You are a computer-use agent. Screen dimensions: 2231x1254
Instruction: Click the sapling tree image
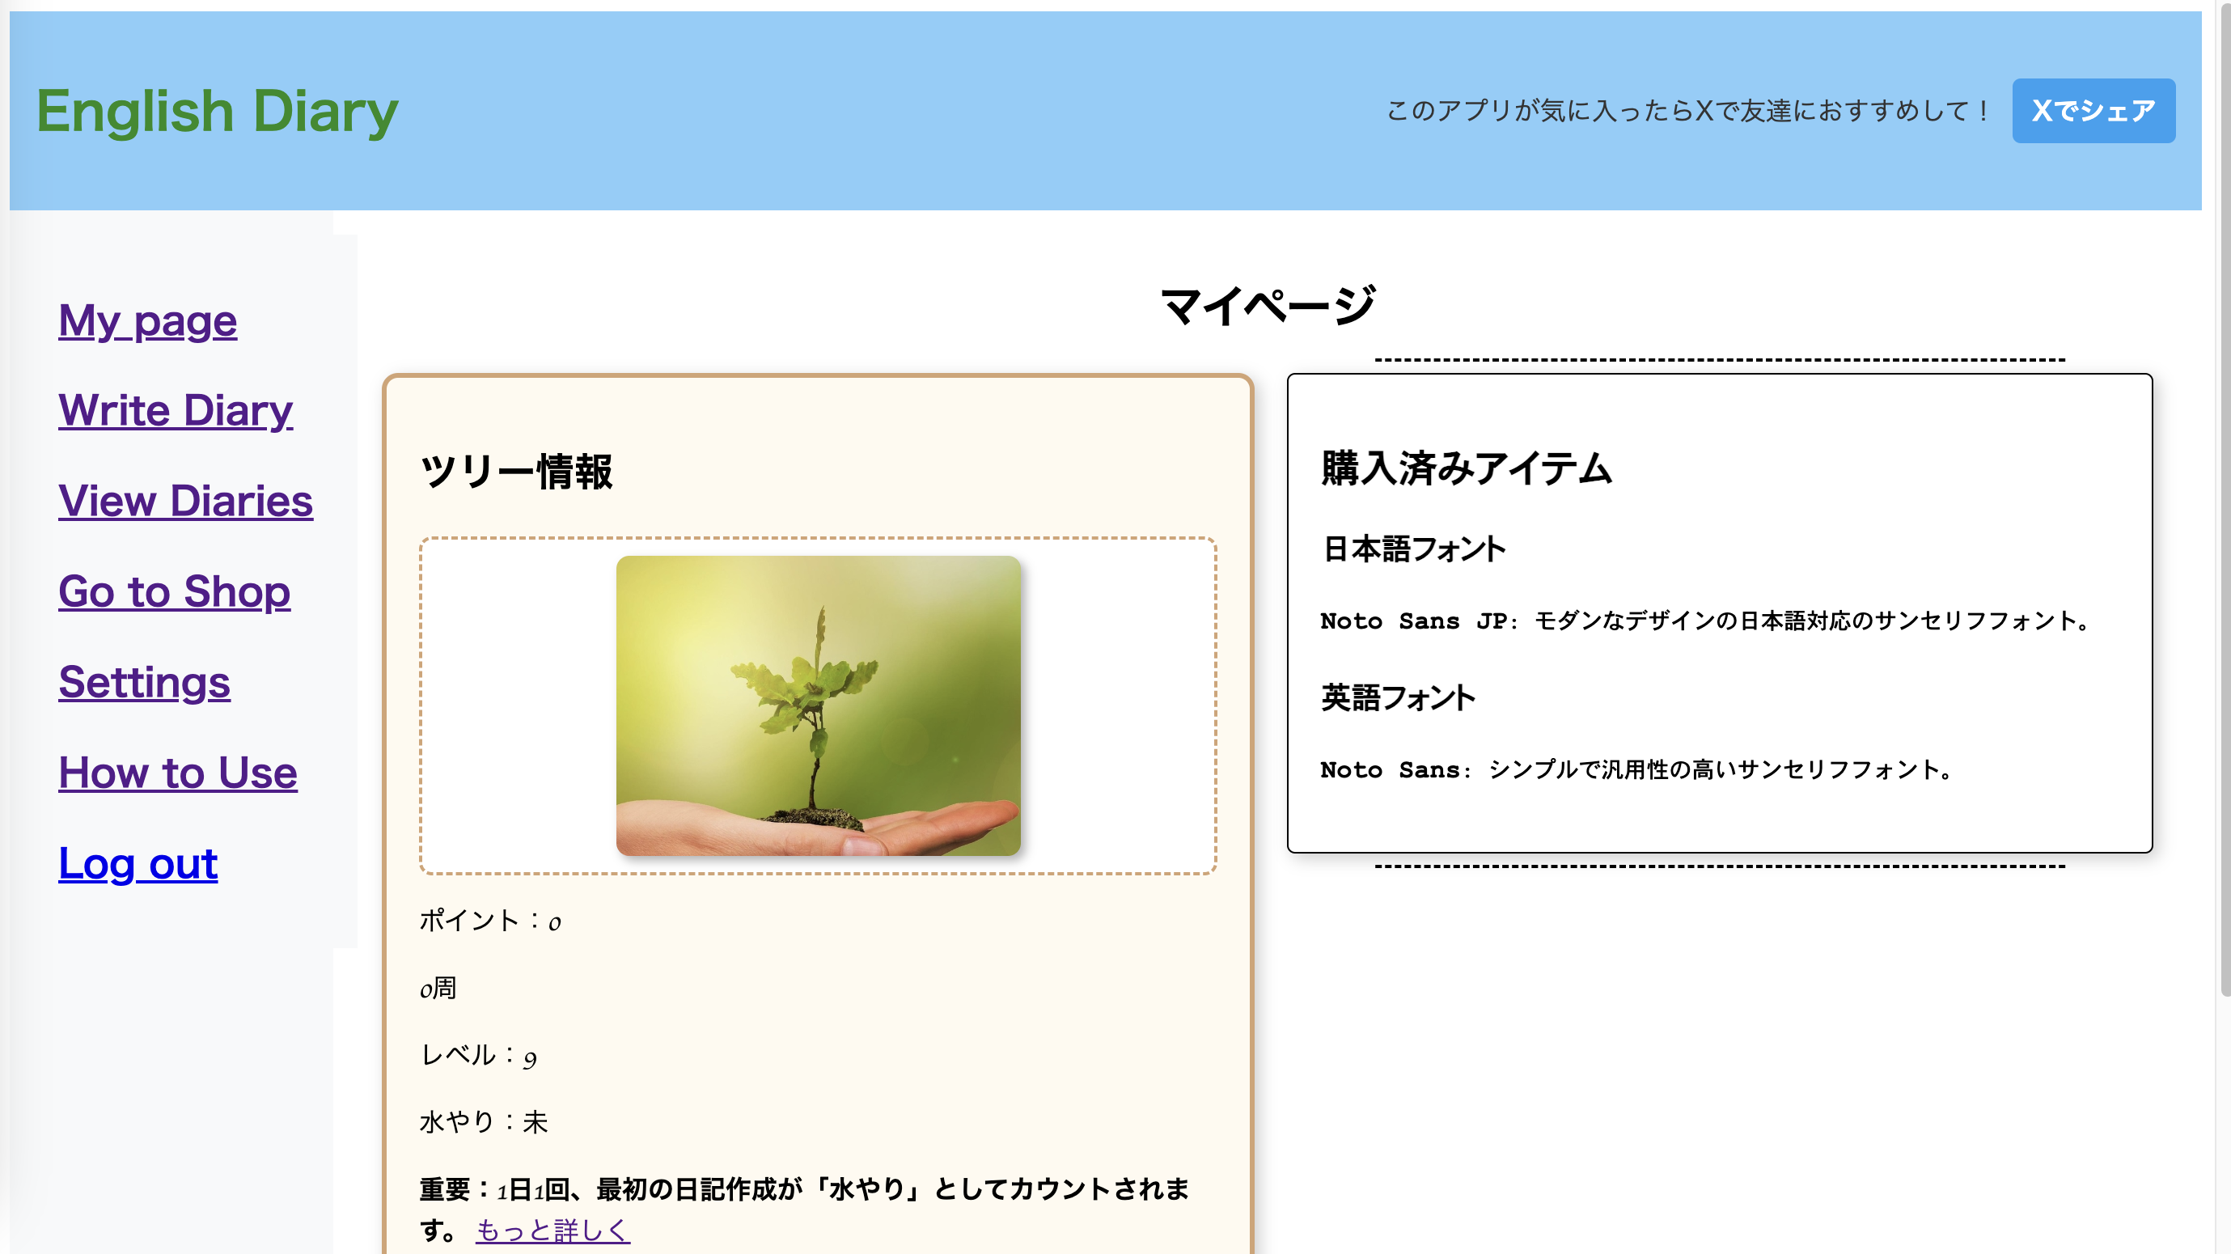818,705
